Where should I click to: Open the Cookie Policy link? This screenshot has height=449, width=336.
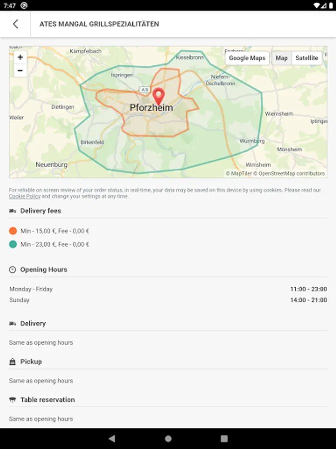click(24, 197)
